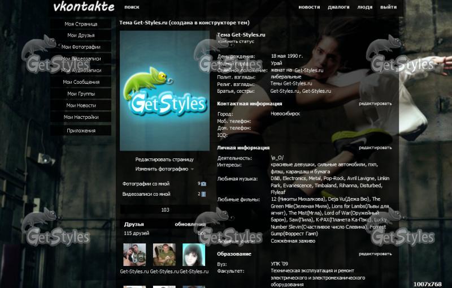The image size is (452, 288).
Task: Click УПК '09 university link
Action: click(x=279, y=264)
